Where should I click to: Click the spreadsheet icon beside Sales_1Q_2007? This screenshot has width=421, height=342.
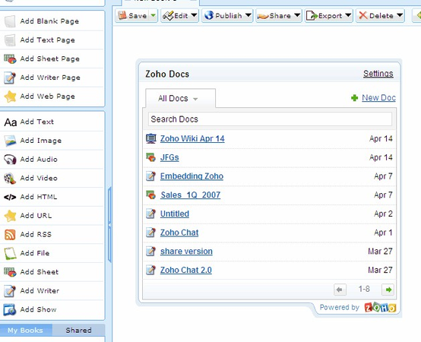(150, 195)
